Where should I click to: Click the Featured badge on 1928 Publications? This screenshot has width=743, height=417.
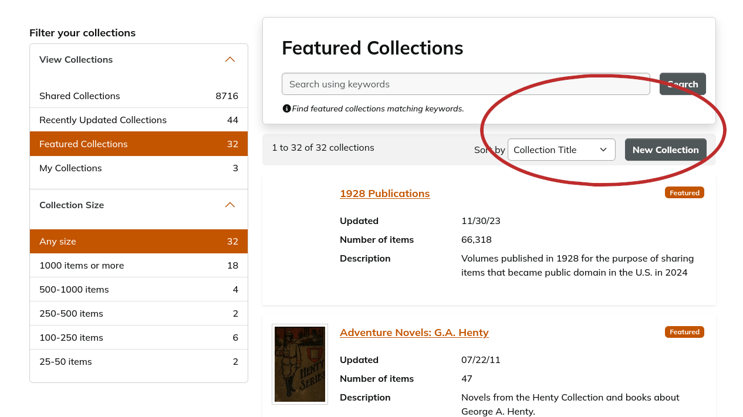pyautogui.click(x=684, y=192)
